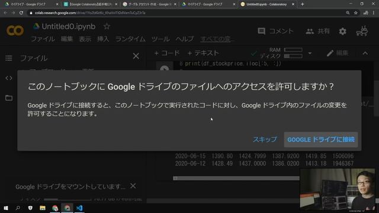Open the ファイル menu
This screenshot has height=213, width=379.
pyautogui.click(x=43, y=39)
